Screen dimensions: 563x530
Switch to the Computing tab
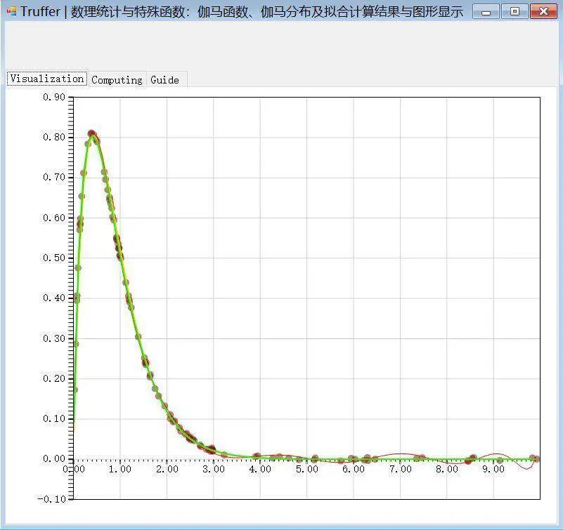[117, 80]
